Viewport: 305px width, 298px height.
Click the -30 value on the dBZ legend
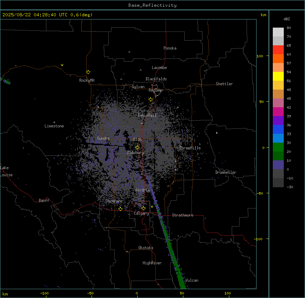point(290,187)
